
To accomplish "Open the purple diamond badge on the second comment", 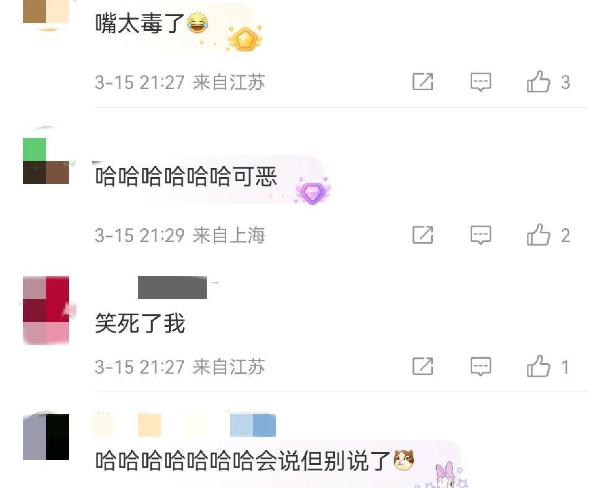I will click(x=312, y=191).
